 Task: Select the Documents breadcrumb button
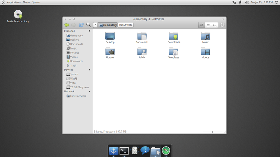(126, 25)
